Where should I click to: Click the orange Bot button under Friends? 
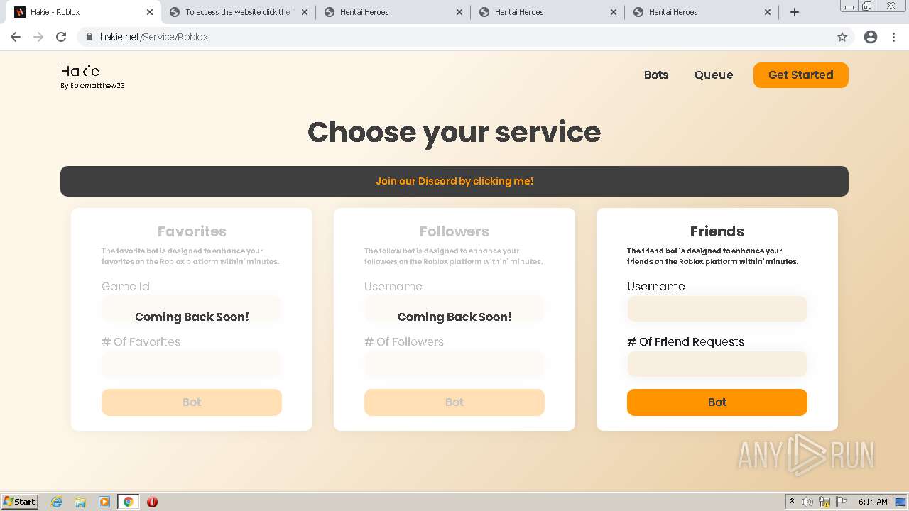point(717,402)
